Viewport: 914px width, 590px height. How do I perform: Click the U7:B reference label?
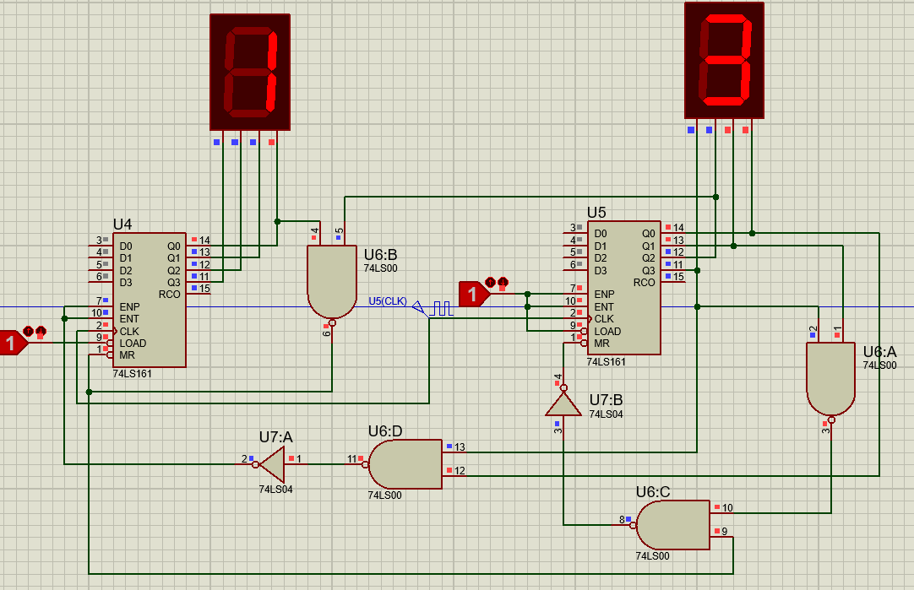click(607, 400)
